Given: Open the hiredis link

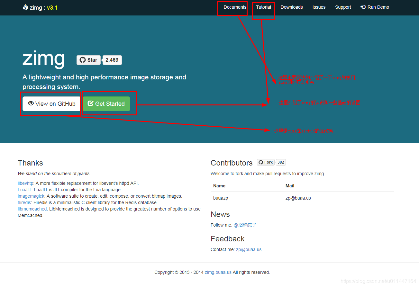Looking at the screenshot, I should [x=24, y=202].
